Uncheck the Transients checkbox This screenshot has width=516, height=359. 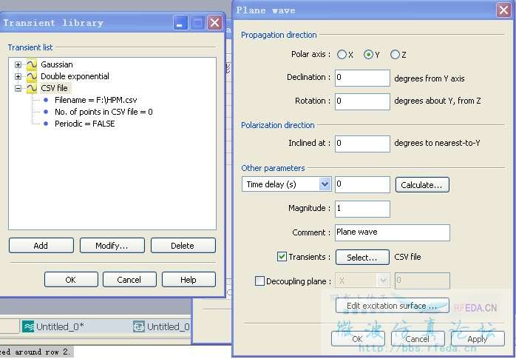(x=282, y=257)
